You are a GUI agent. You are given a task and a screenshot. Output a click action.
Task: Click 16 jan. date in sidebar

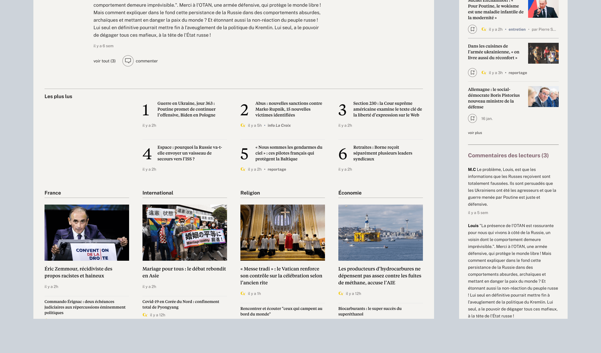click(x=487, y=119)
